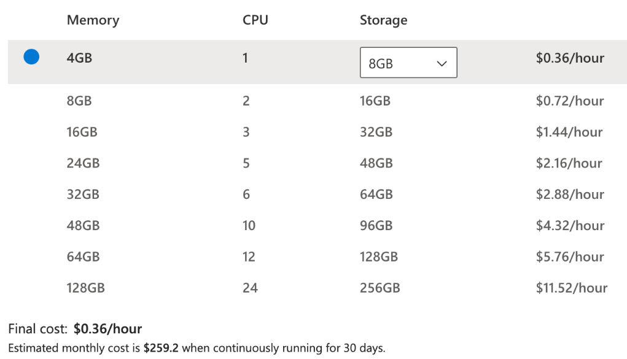The width and height of the screenshot is (627, 359).
Task: Click the storage dropdown chevron arrow
Action: (x=441, y=63)
